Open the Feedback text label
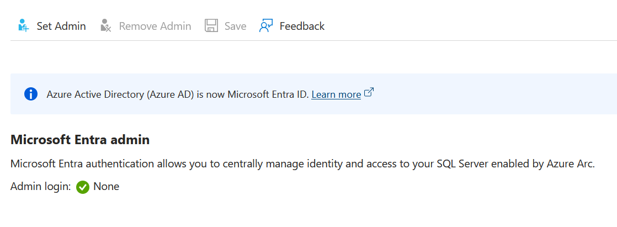 [302, 26]
